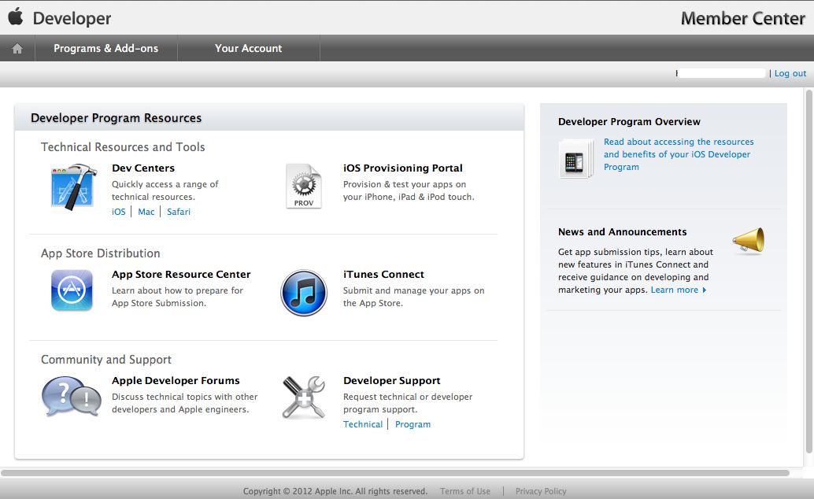Click the arrow beside Learn more
The image size is (814, 499).
pyautogui.click(x=705, y=290)
